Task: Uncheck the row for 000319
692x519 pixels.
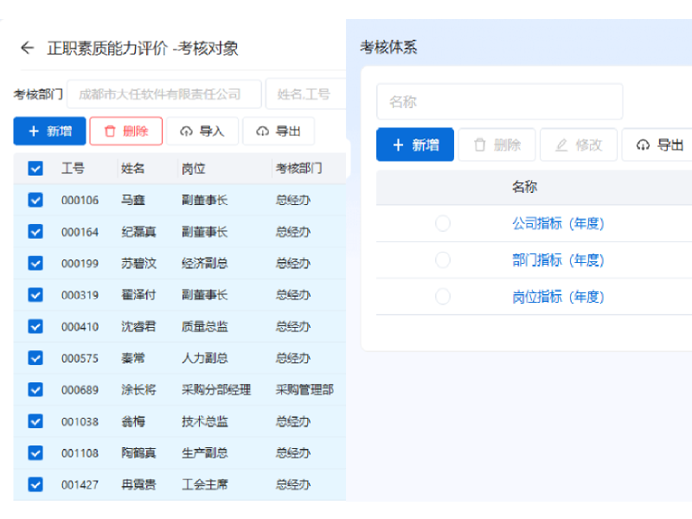Action: (35, 295)
